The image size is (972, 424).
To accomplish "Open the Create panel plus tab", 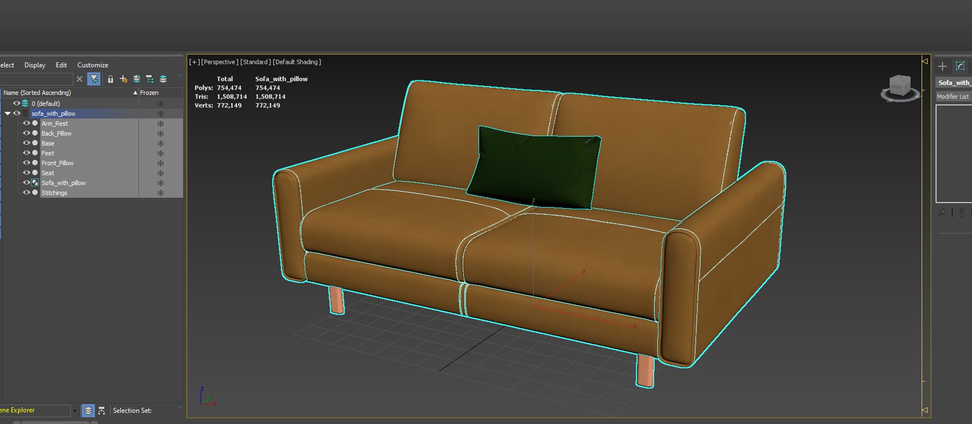I will coord(942,66).
